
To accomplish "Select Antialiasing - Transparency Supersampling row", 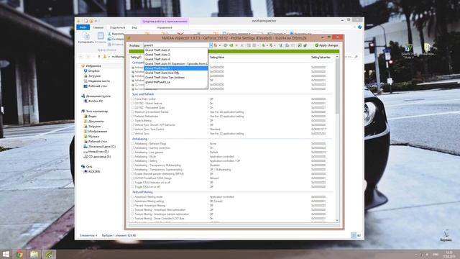I will tap(231, 170).
